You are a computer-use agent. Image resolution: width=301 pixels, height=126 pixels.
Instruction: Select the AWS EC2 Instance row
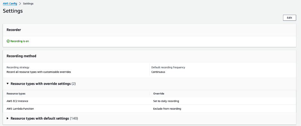click(149, 101)
